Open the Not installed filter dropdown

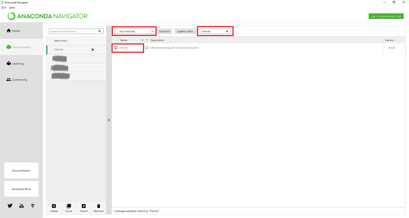(x=134, y=31)
